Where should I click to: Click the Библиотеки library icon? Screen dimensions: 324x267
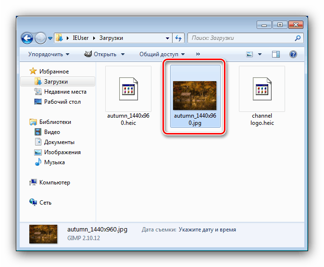[x=33, y=122]
